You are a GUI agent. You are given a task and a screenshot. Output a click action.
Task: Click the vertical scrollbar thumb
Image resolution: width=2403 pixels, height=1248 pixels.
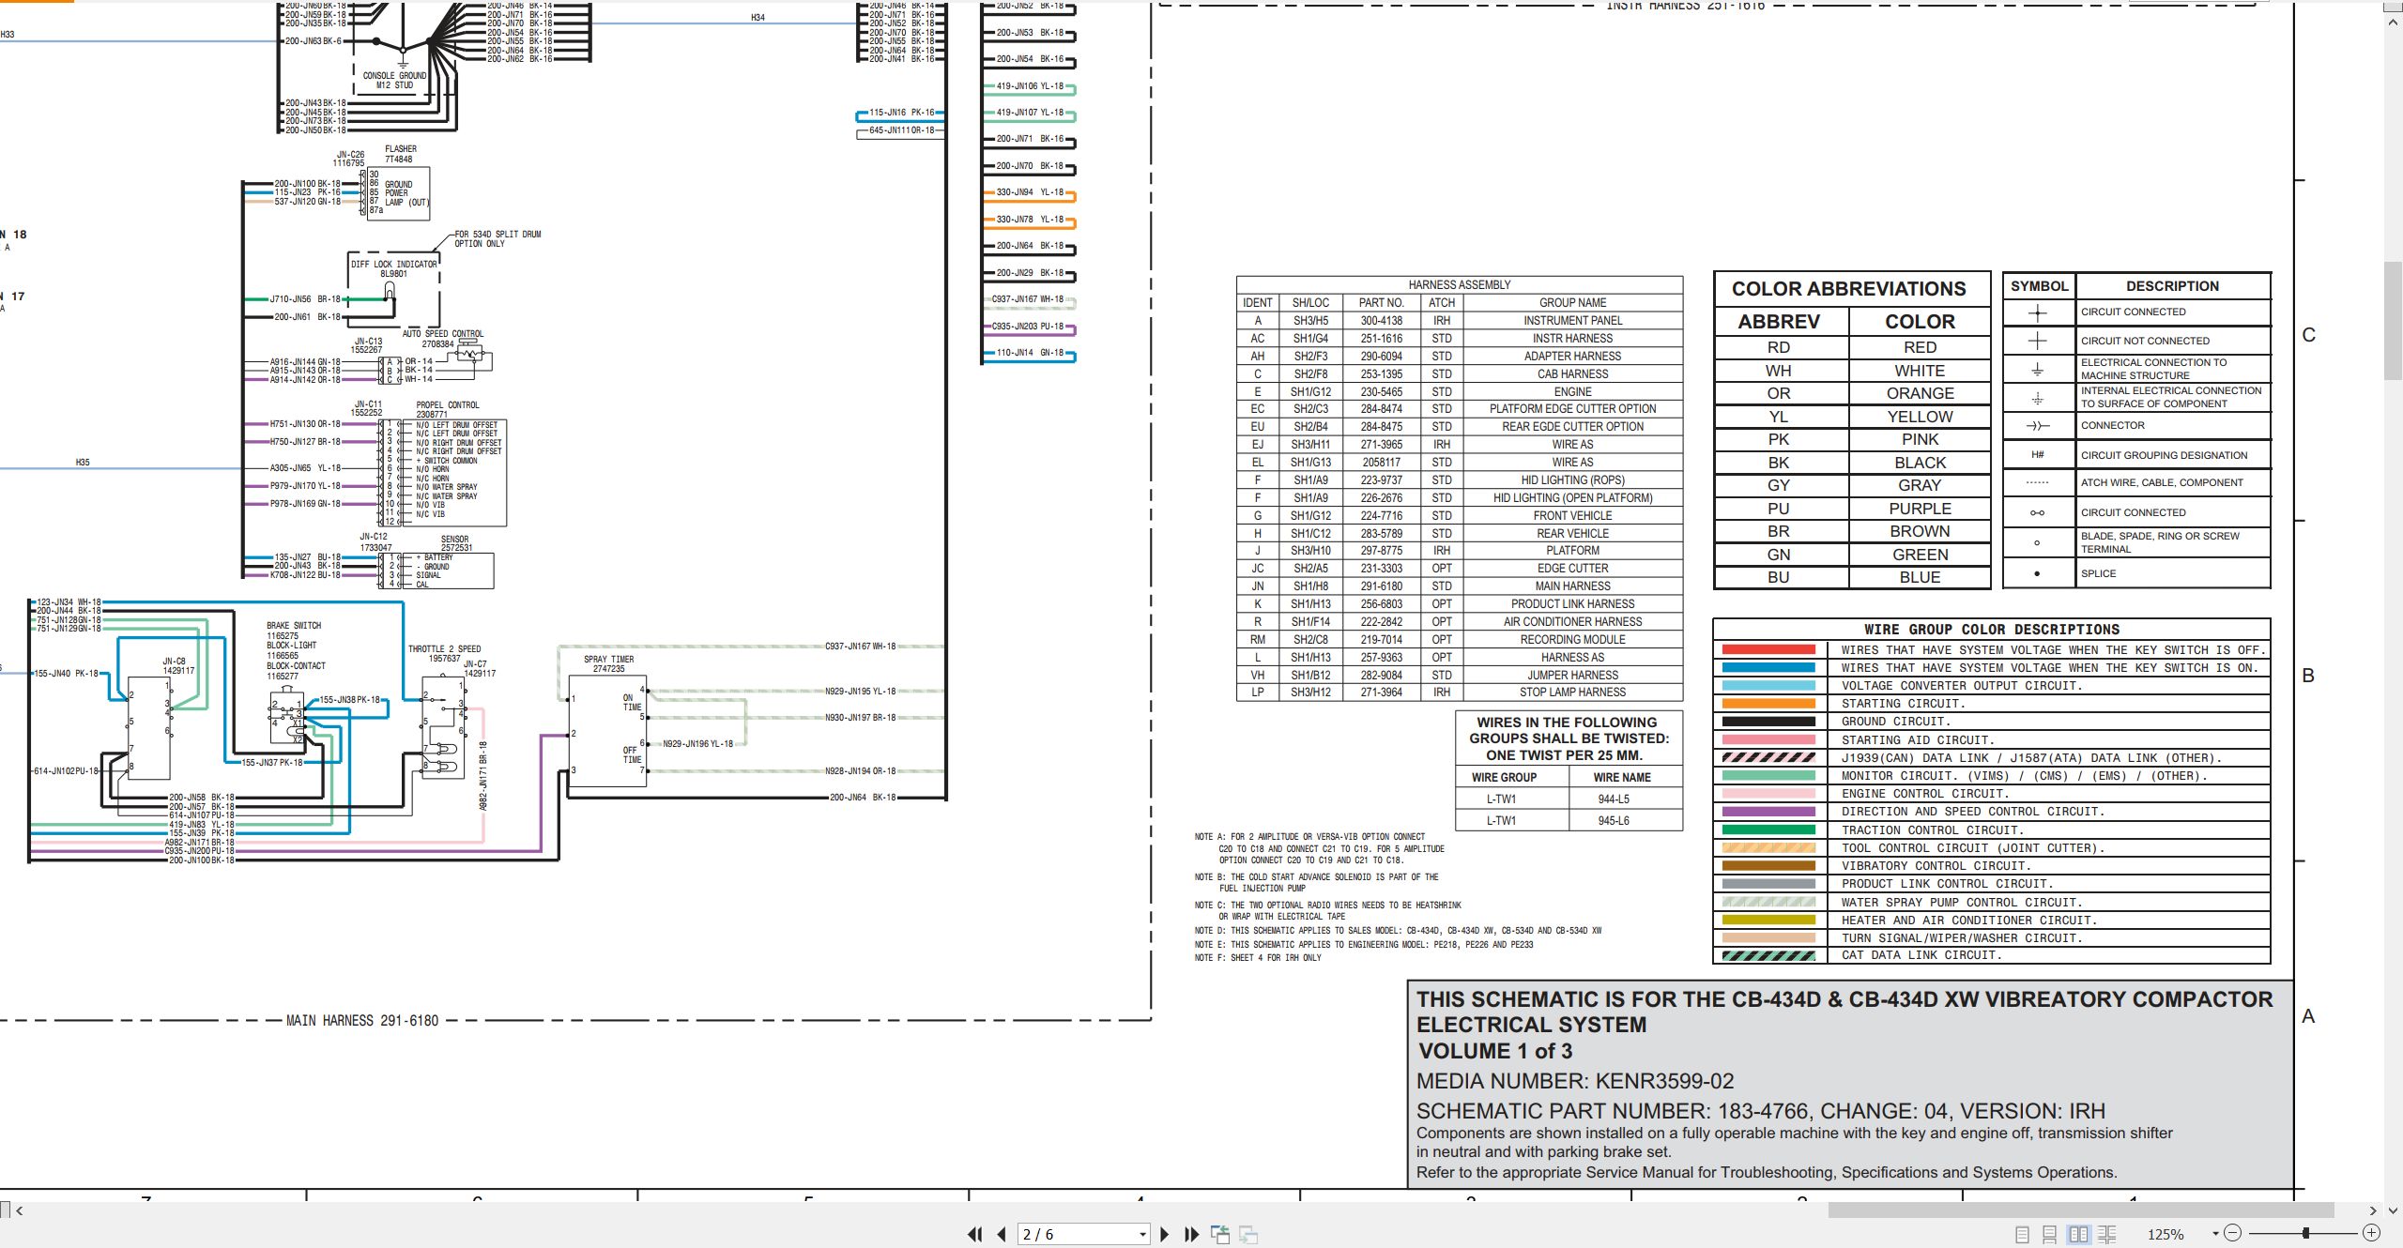(x=2394, y=320)
